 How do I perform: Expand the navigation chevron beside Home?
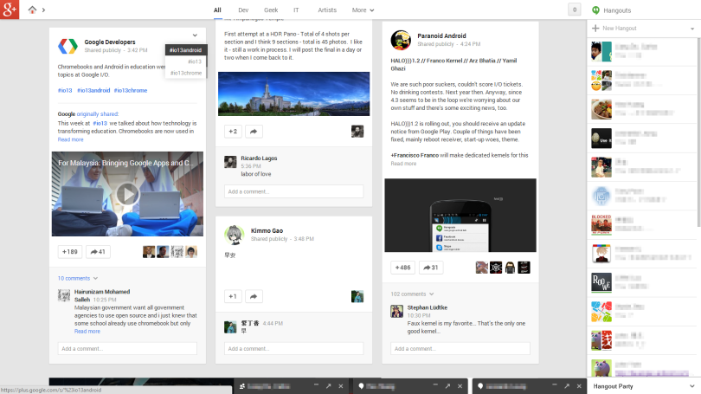pos(43,10)
